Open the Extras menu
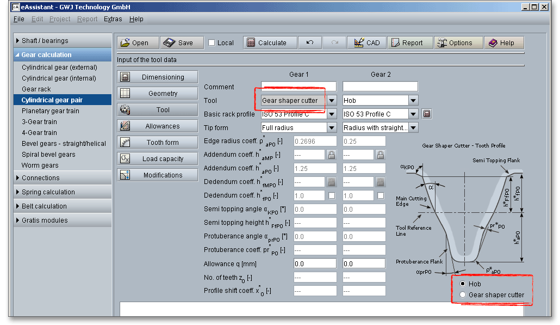The width and height of the screenshot is (560, 325). pyautogui.click(x=113, y=19)
